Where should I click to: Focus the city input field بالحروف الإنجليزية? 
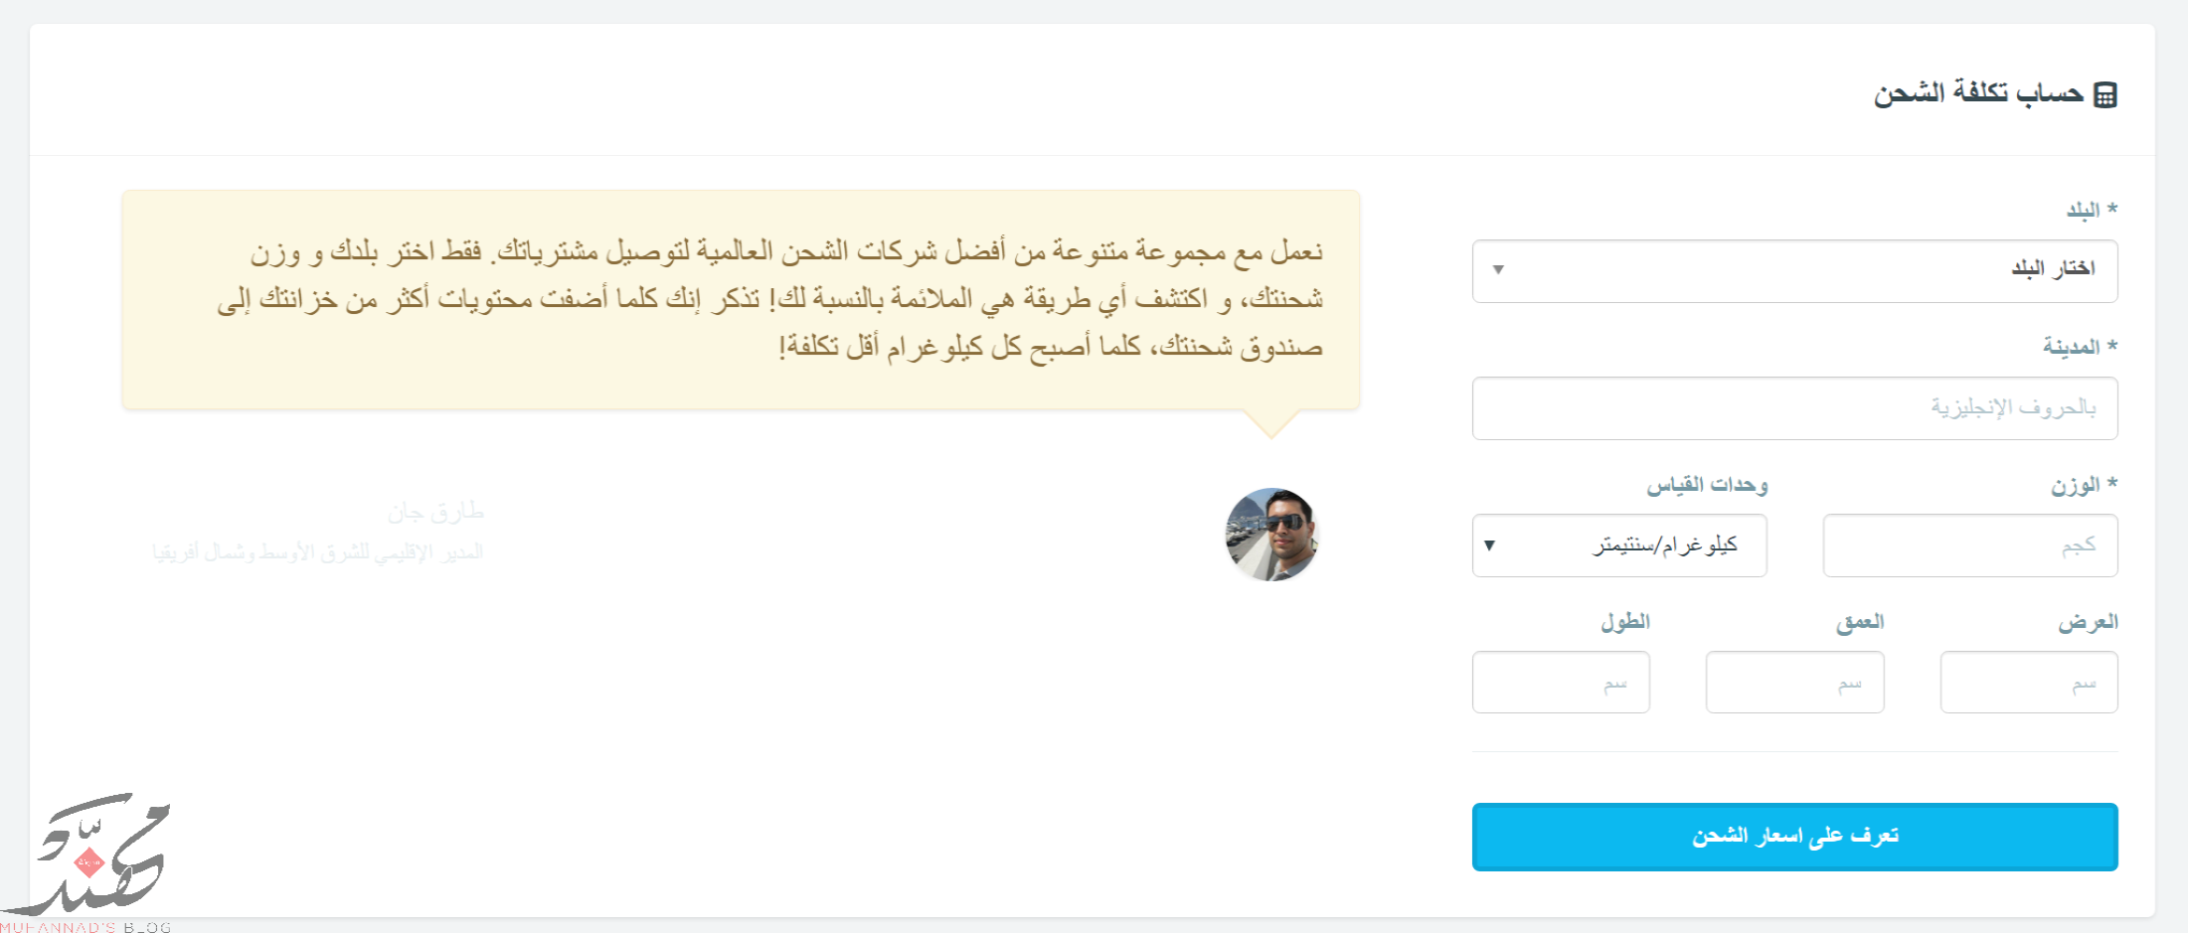[x=1794, y=407]
